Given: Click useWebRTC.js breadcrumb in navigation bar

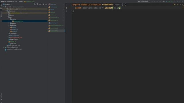Looking at the screenshot, I should coord(29,1).
